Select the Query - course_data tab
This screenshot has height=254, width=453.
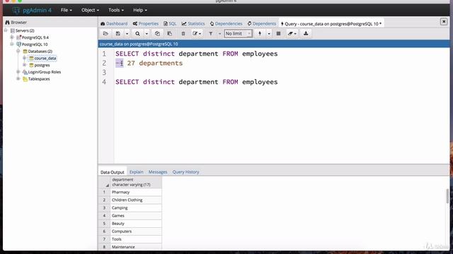[331, 23]
